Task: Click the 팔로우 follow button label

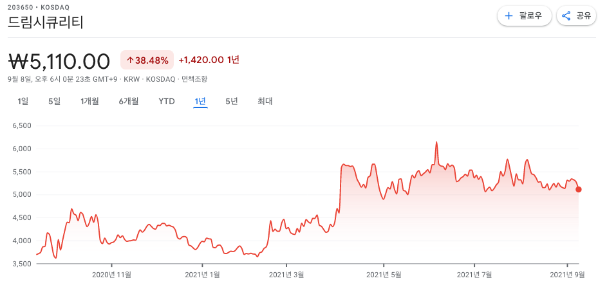Action: (530, 16)
